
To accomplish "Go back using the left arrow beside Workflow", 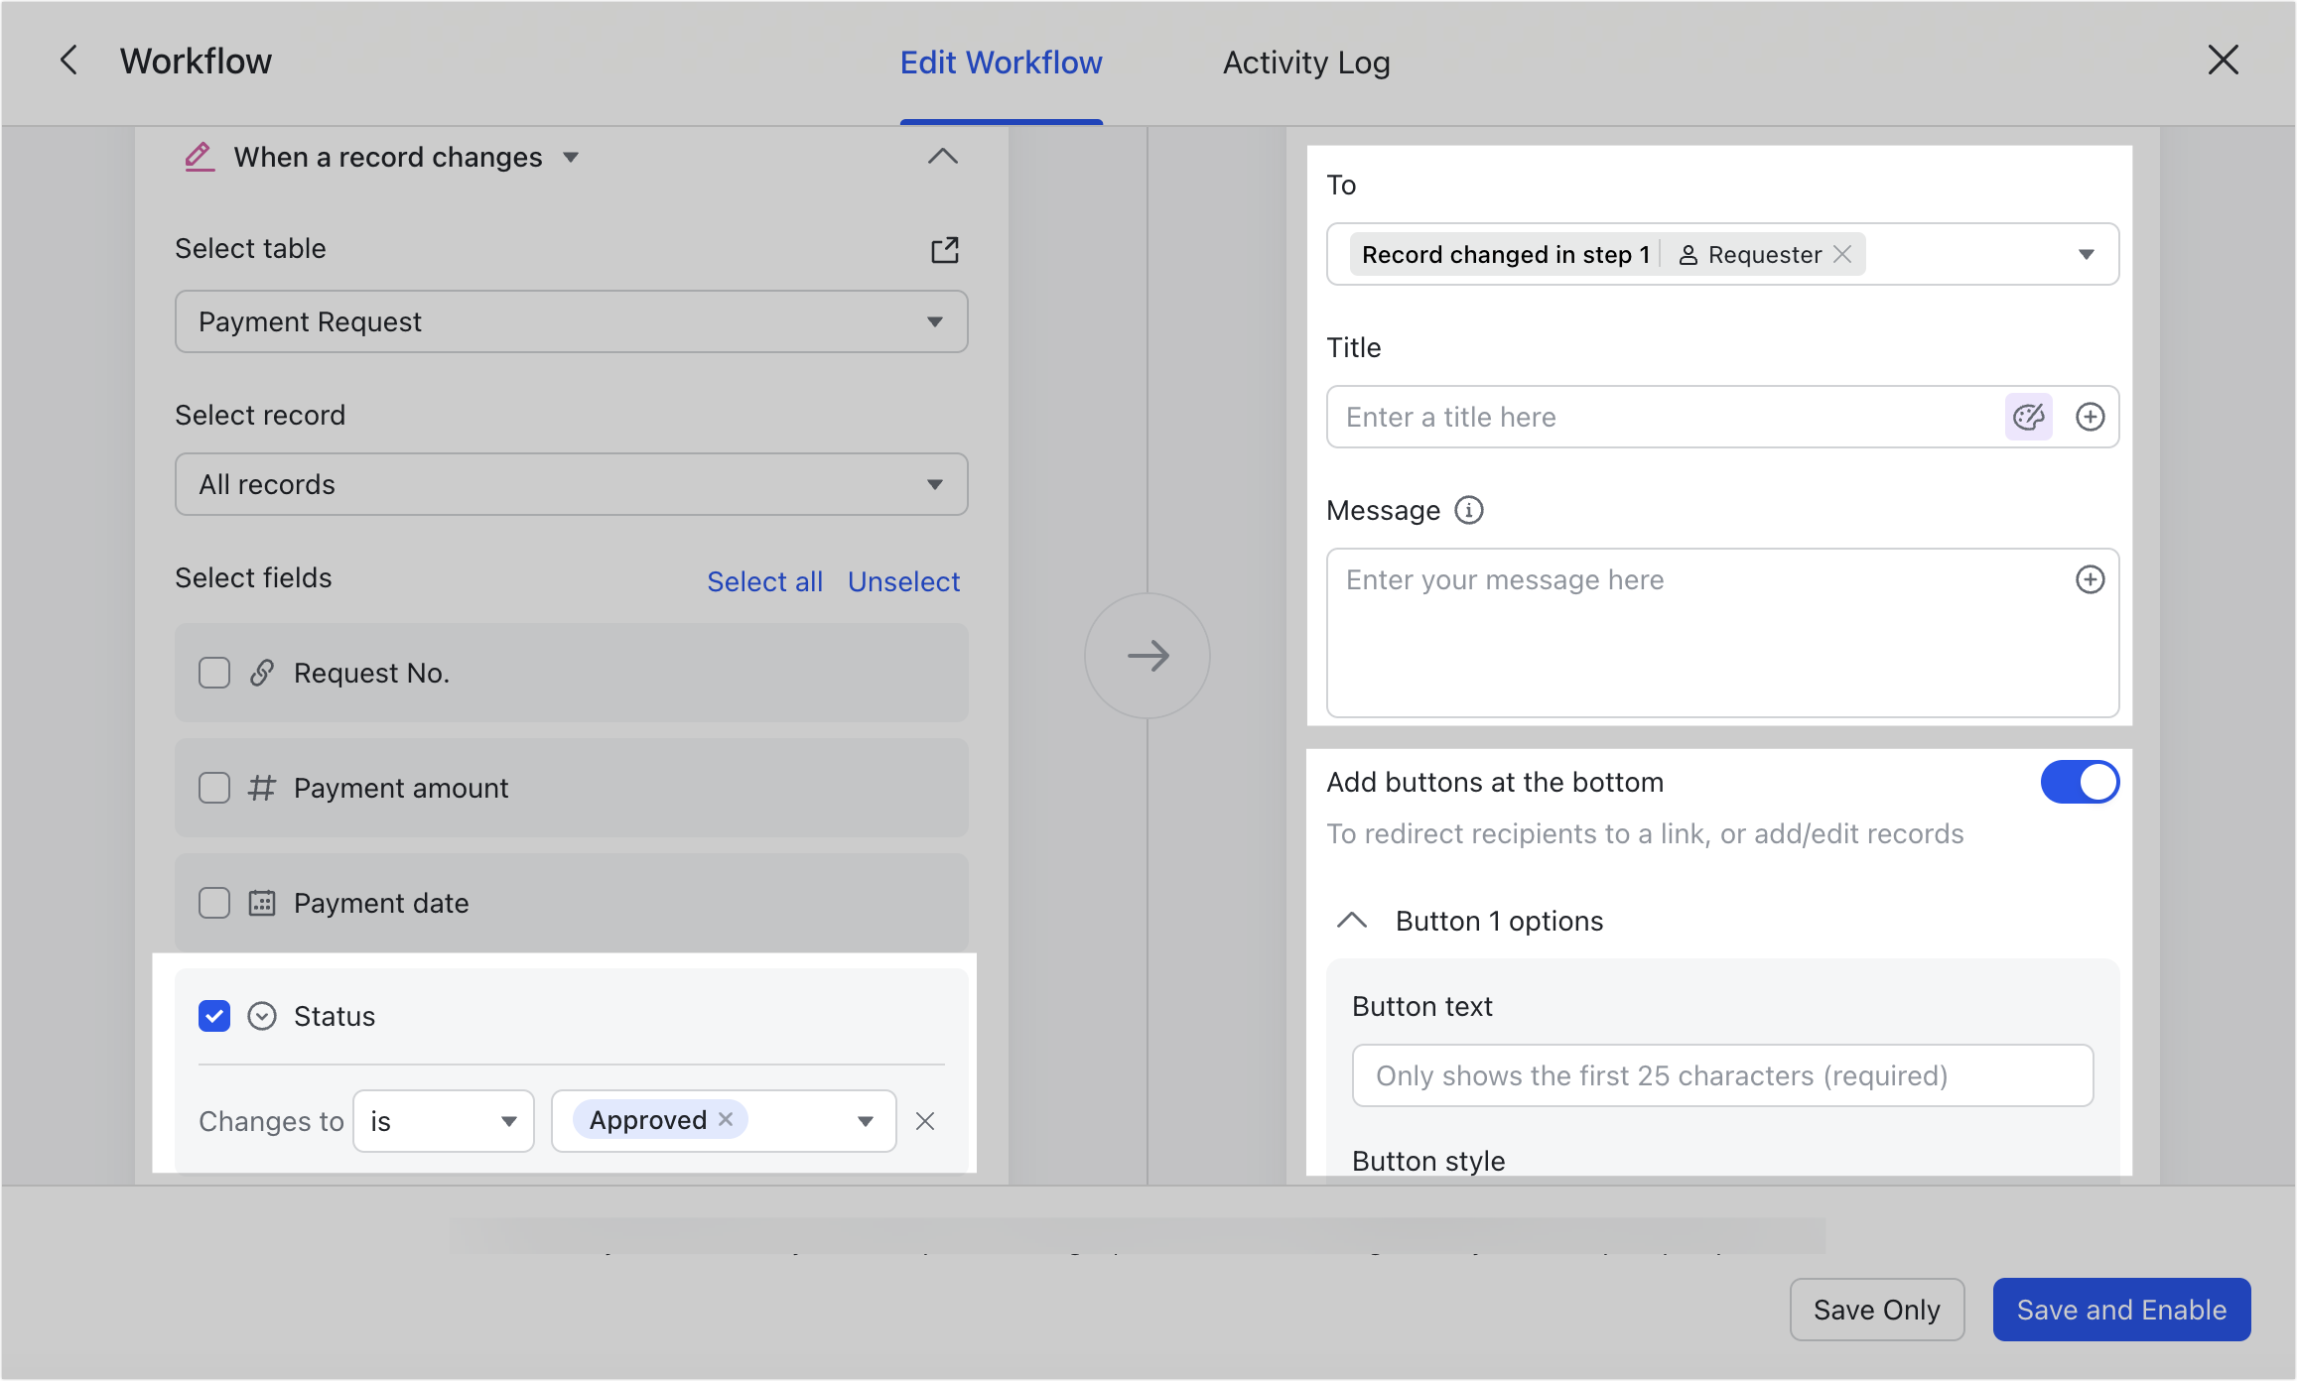I will point(68,61).
